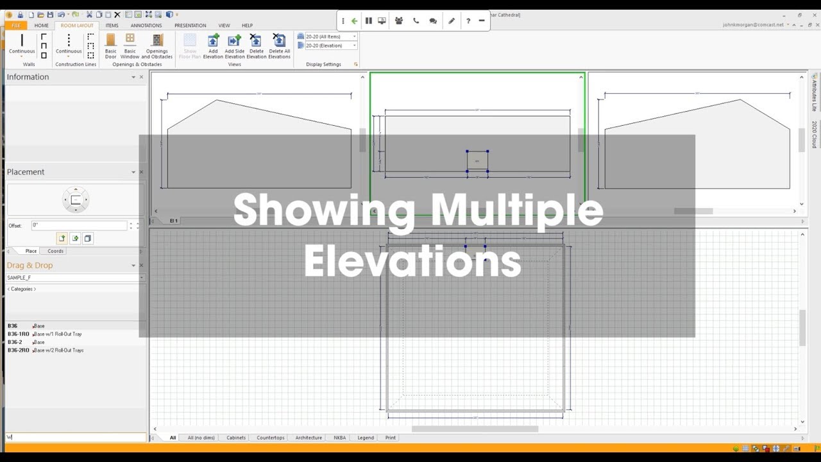Screen dimensions: 821x462
Task: Select Continuous construction line tool
Action: point(69,44)
